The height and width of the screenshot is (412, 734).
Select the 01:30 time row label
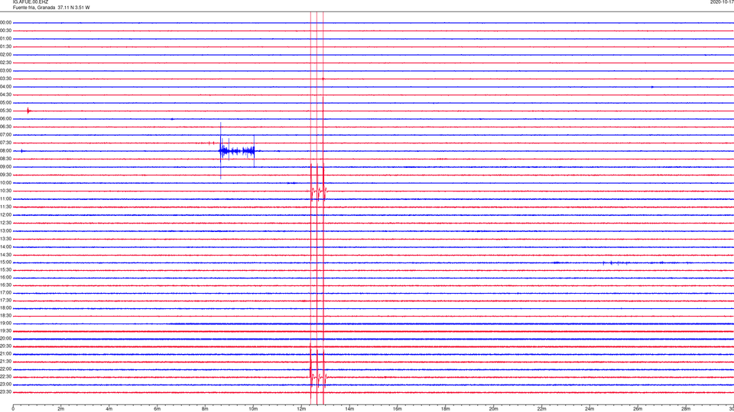(5, 47)
